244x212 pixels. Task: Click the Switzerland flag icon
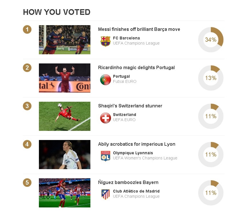click(105, 118)
